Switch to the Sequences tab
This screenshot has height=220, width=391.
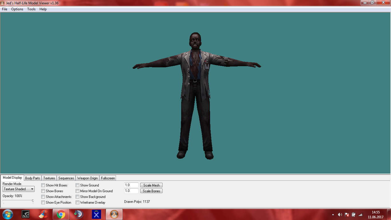point(66,178)
